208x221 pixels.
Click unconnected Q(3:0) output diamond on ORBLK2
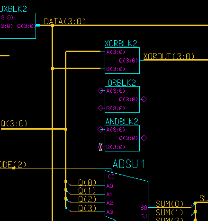point(144,99)
